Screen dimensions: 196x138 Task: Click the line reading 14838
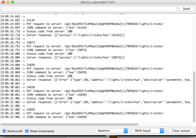pos(18,87)
